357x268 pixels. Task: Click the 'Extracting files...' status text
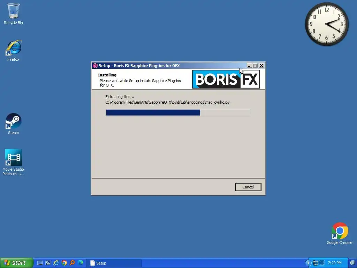point(120,97)
